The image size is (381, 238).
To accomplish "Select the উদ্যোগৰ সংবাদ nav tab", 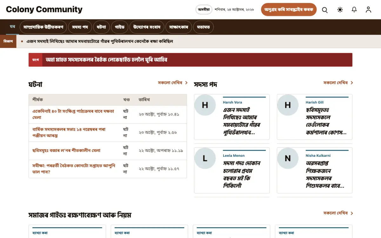I will (147, 27).
